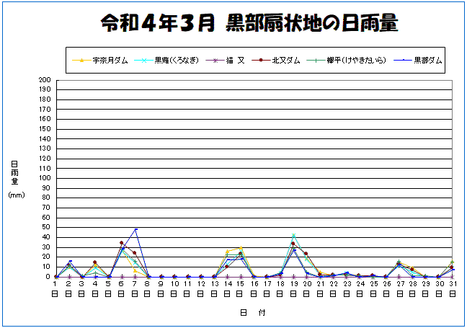Viewport: 467px width, 328px height.
Task: Click the date label 25日
Action: (x=373, y=288)
